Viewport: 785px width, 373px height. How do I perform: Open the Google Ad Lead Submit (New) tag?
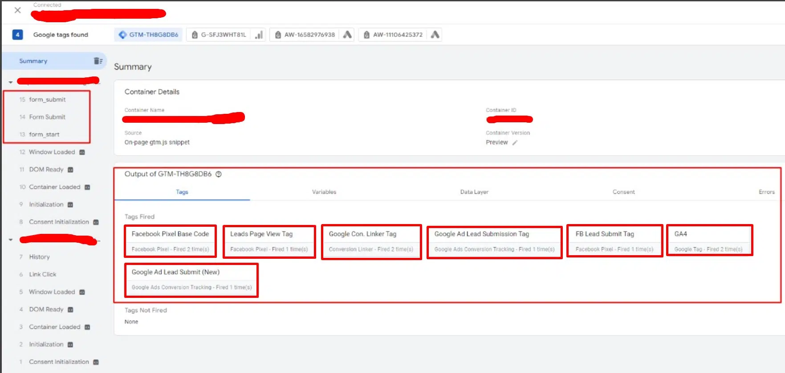(x=191, y=279)
